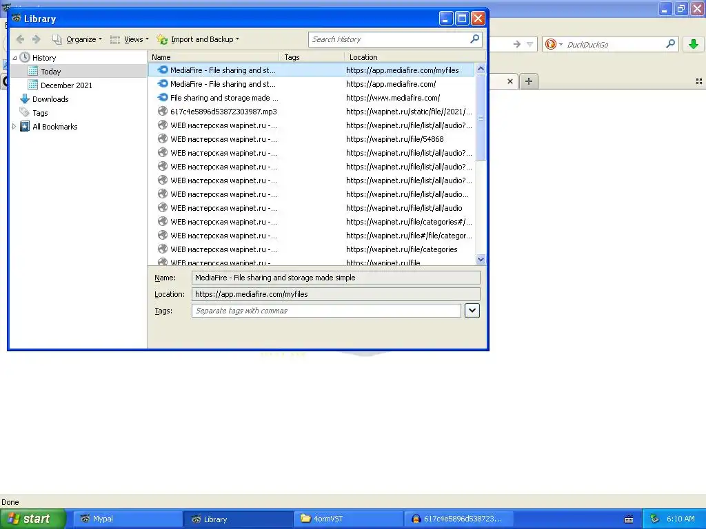Switch to the Library taskbar button

point(239,519)
